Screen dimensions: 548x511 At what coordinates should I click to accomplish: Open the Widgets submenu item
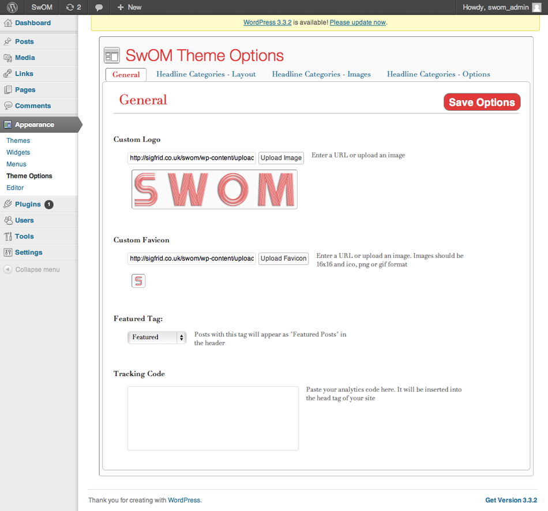pos(18,152)
